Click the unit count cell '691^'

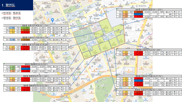click(131, 94)
